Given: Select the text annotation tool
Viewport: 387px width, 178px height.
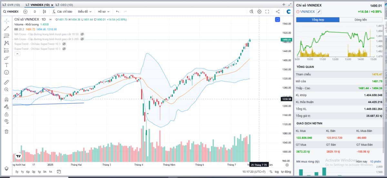Looking at the screenshot, I should [x=6, y=65].
